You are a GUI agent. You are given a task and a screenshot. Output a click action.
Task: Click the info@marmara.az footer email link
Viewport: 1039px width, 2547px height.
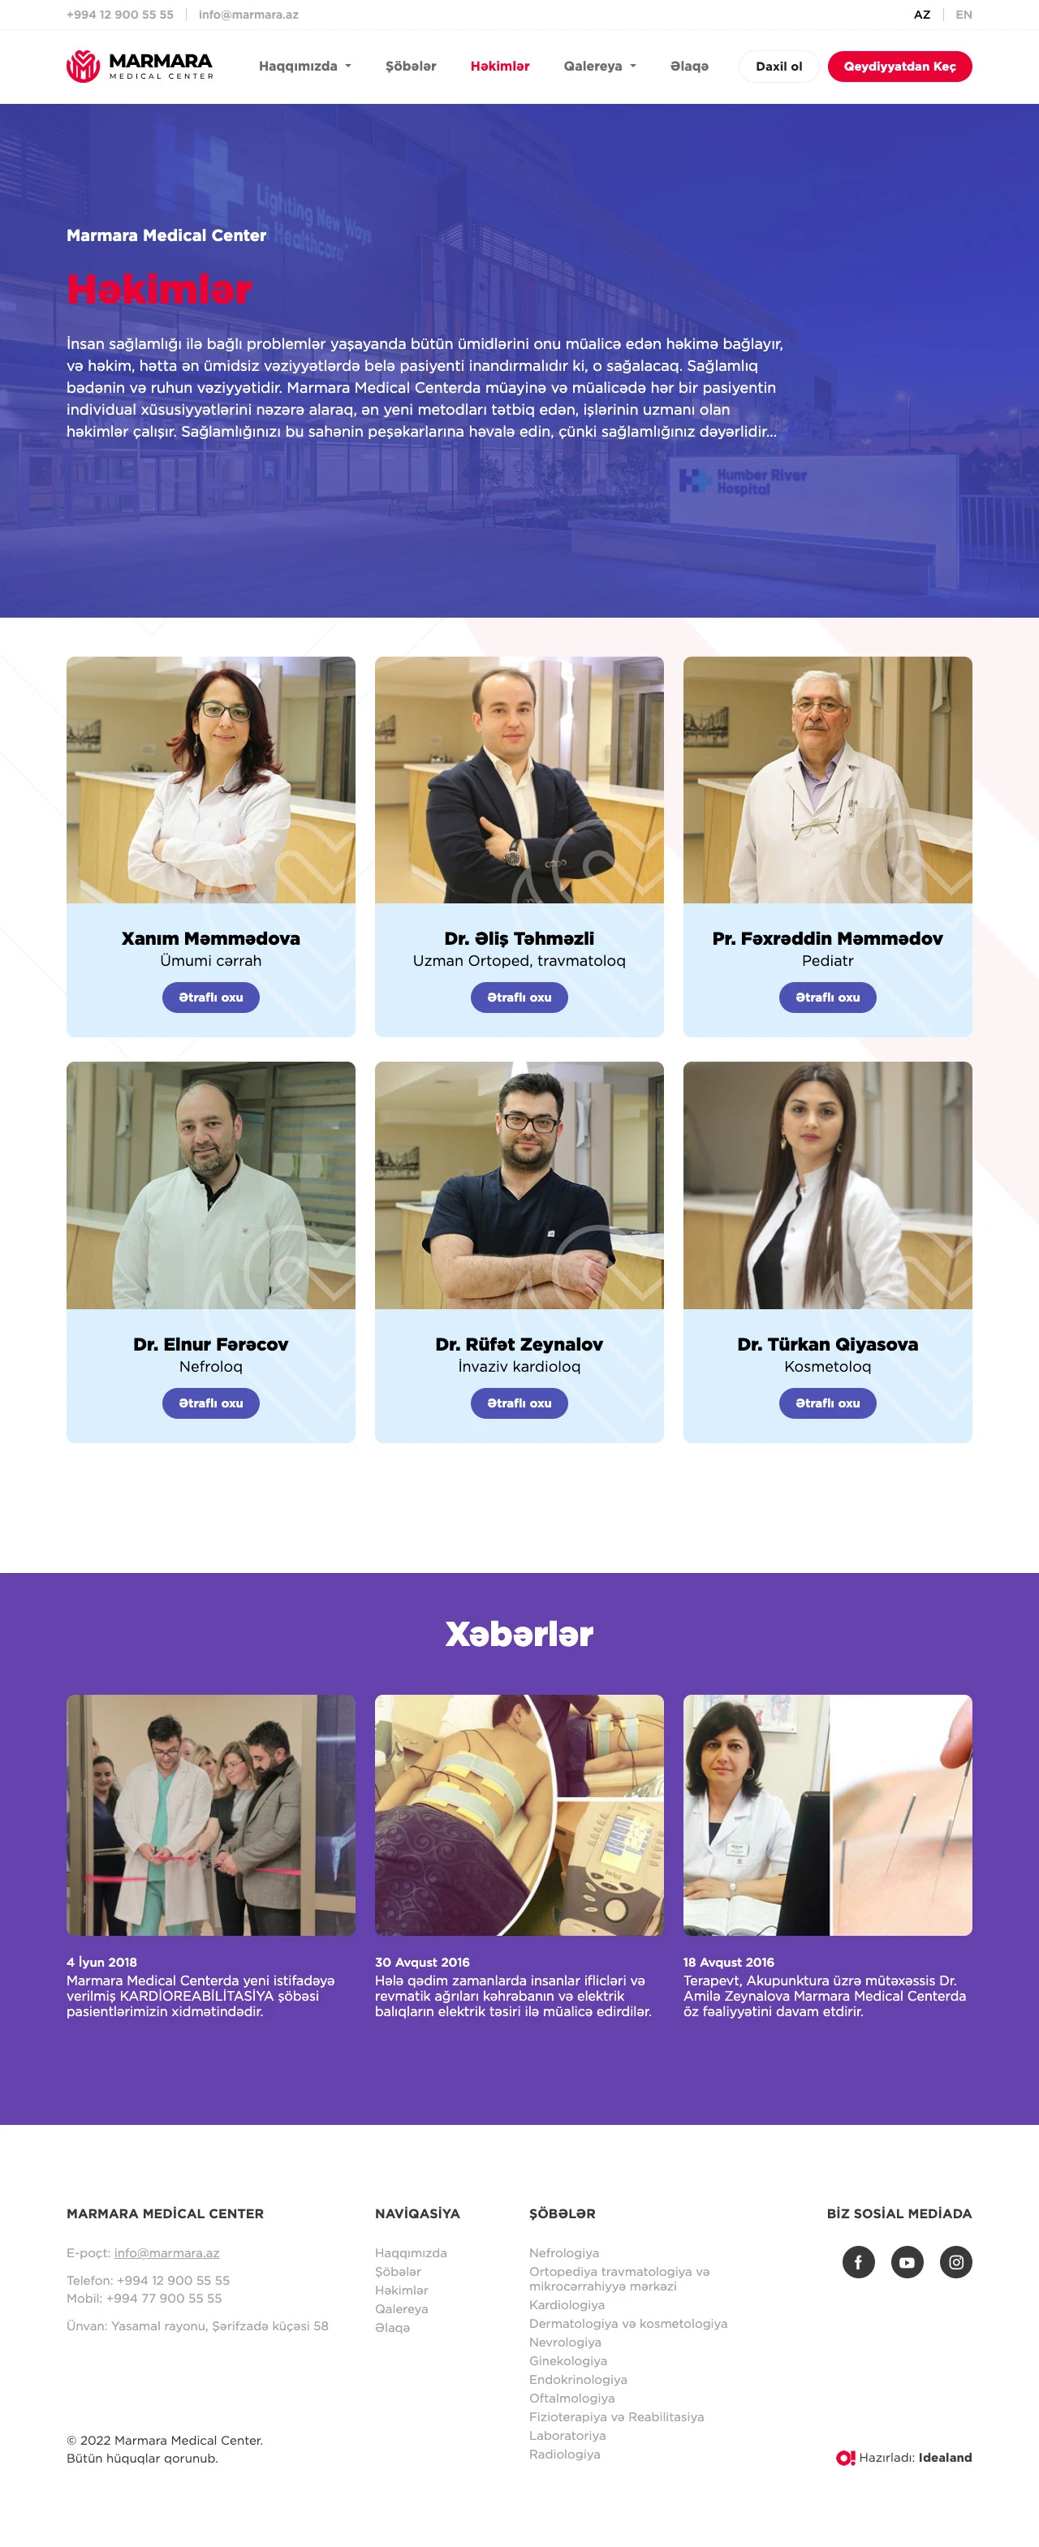166,2253
